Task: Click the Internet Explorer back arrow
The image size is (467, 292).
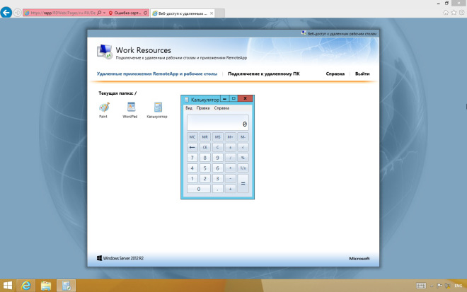Action: [8, 13]
